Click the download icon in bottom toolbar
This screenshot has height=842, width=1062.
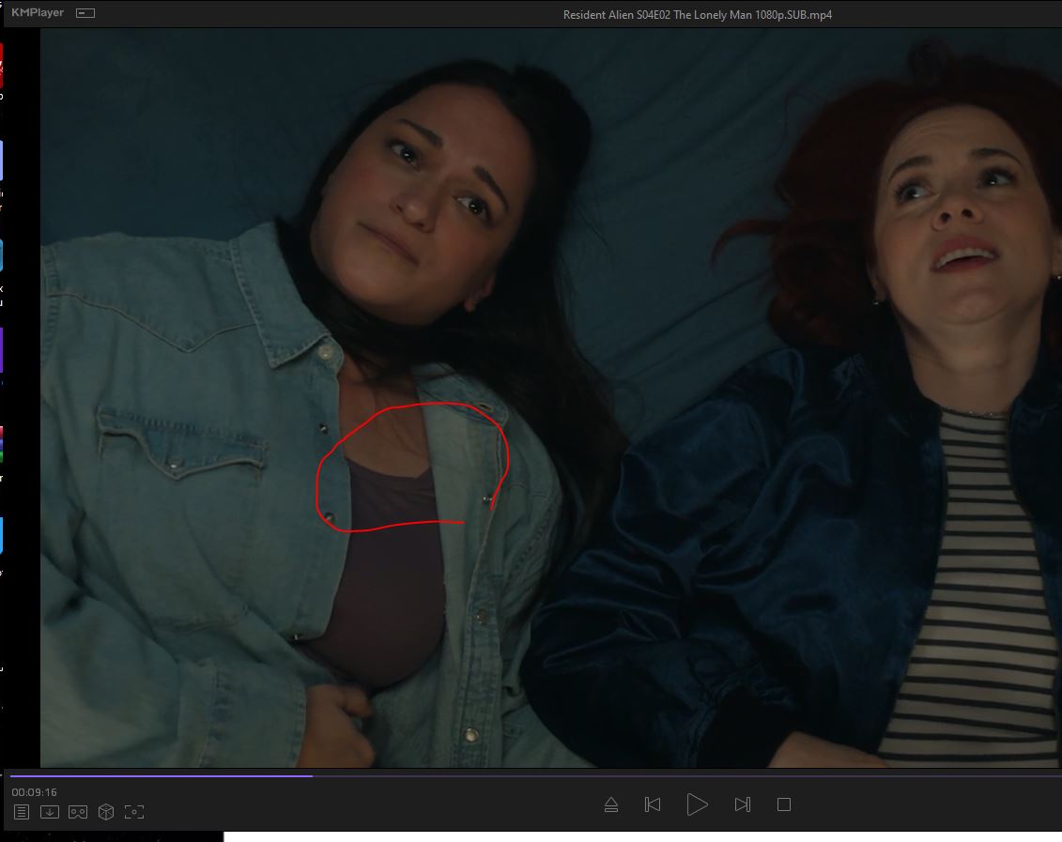click(x=50, y=812)
